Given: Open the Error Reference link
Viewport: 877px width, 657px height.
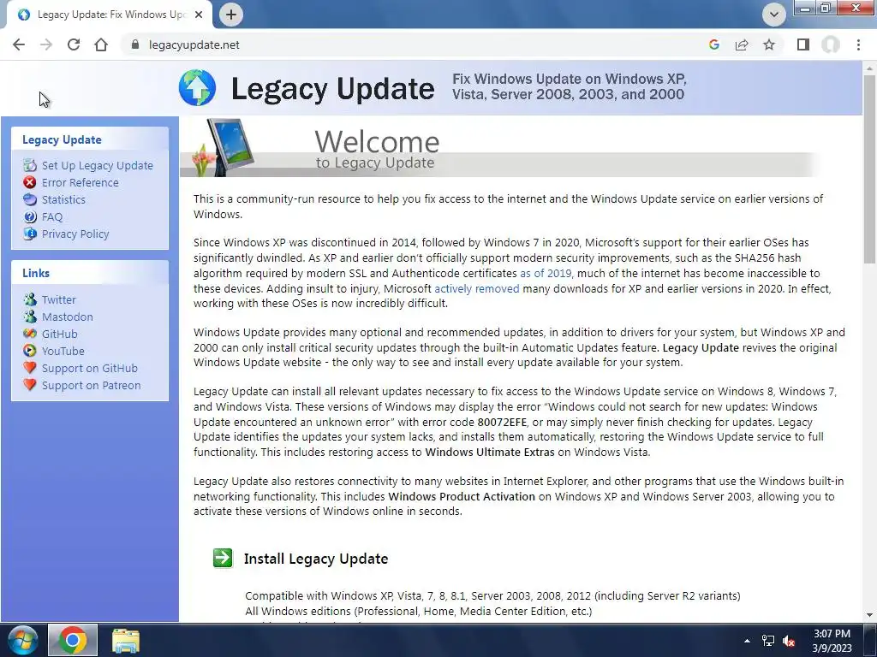Looking at the screenshot, I should coord(80,183).
